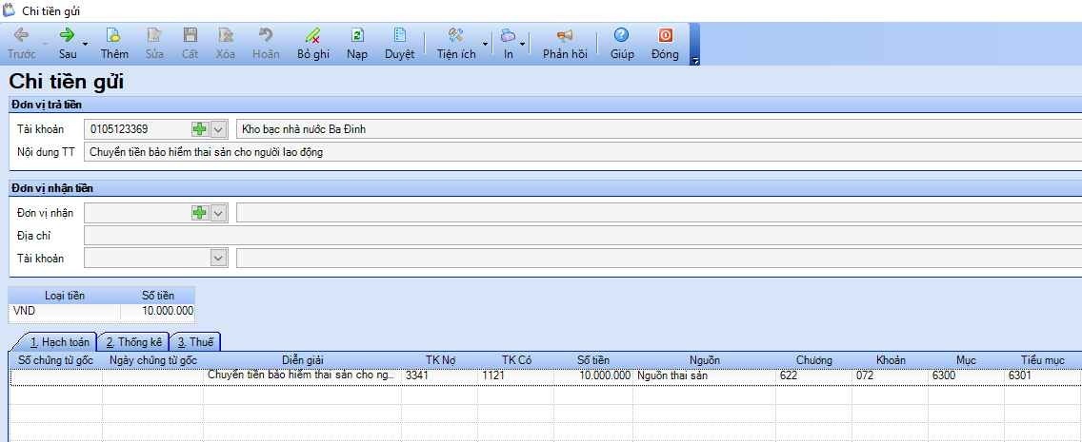Select the 622 Chương cell
Viewport: 1082px width, 442px height.
[814, 375]
